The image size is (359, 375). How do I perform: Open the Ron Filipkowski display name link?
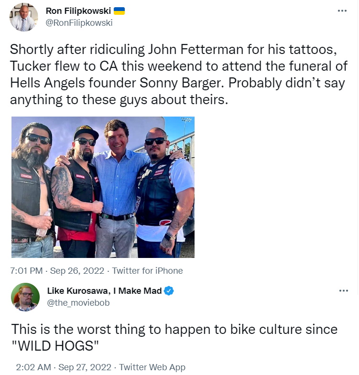[x=78, y=11]
